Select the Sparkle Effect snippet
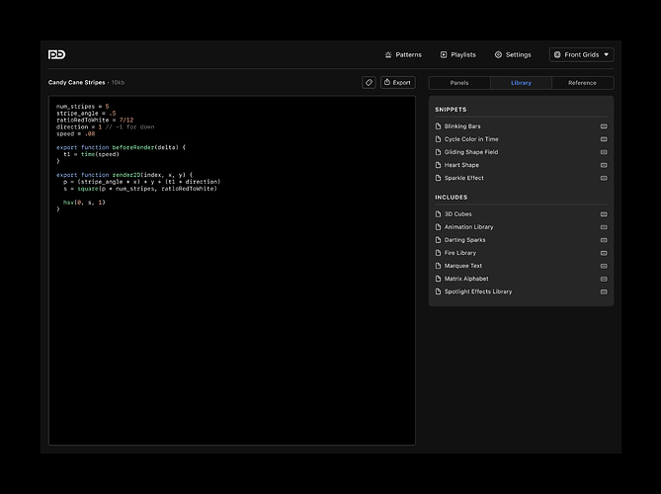 pyautogui.click(x=521, y=178)
